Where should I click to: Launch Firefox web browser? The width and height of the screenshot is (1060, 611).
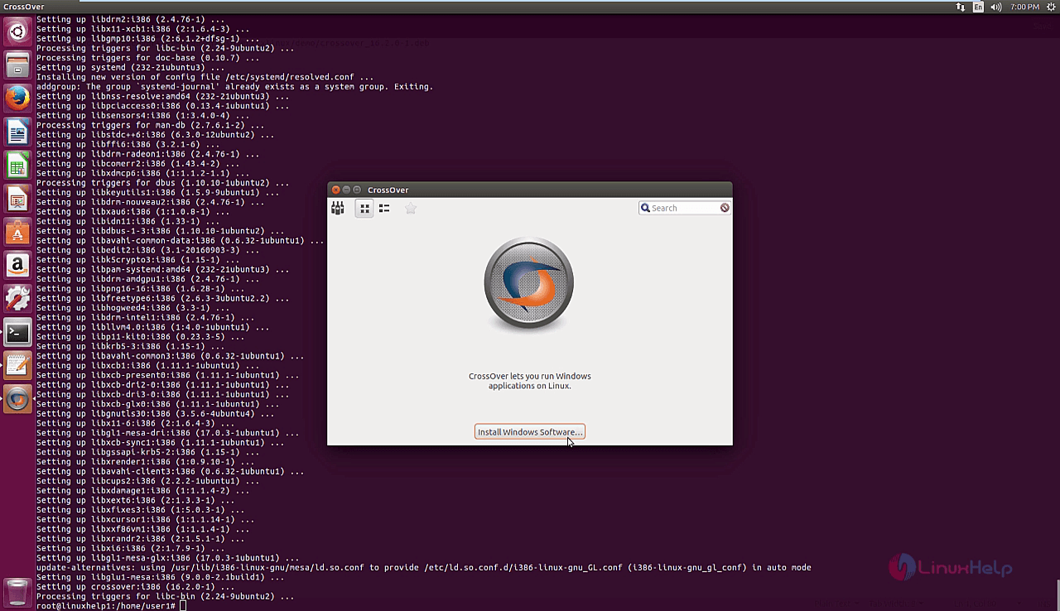pyautogui.click(x=18, y=99)
